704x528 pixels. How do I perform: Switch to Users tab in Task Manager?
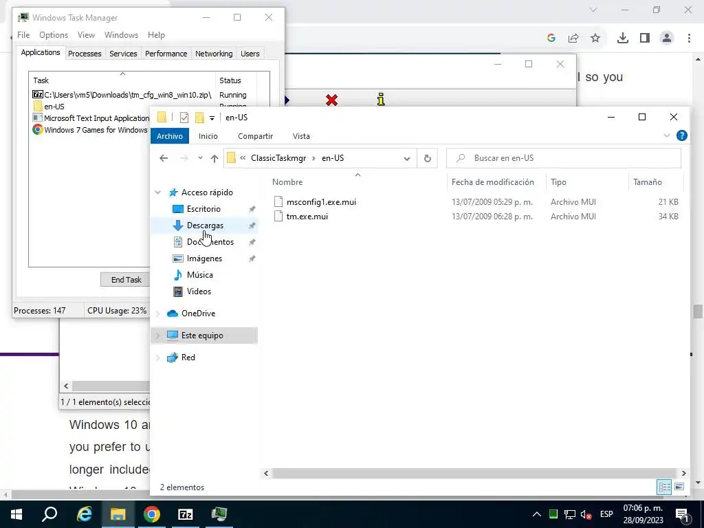(x=250, y=54)
